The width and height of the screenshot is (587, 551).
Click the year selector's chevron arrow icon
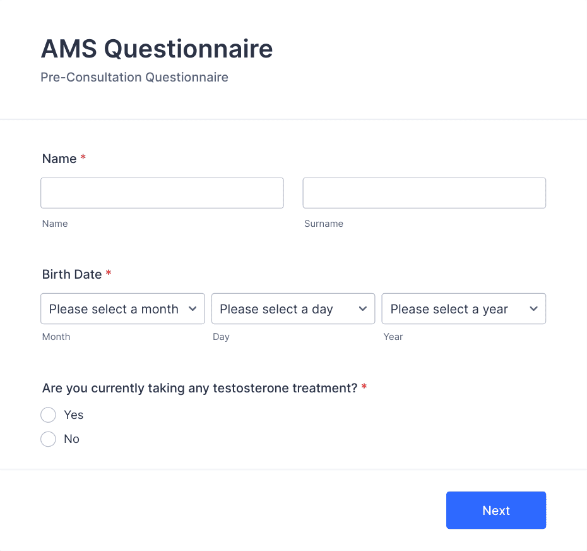[x=534, y=309]
